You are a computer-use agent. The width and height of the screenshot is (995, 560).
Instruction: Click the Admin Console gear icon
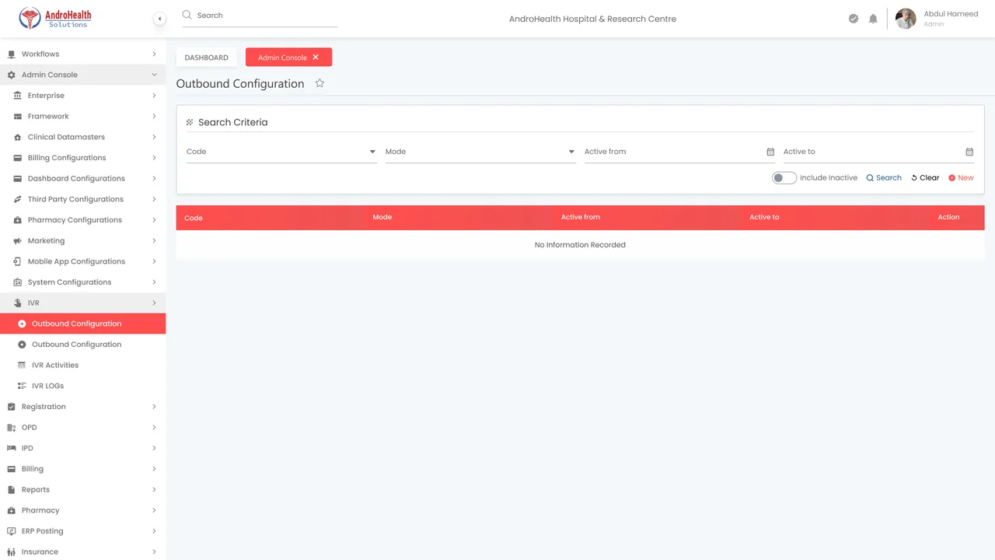click(x=11, y=75)
